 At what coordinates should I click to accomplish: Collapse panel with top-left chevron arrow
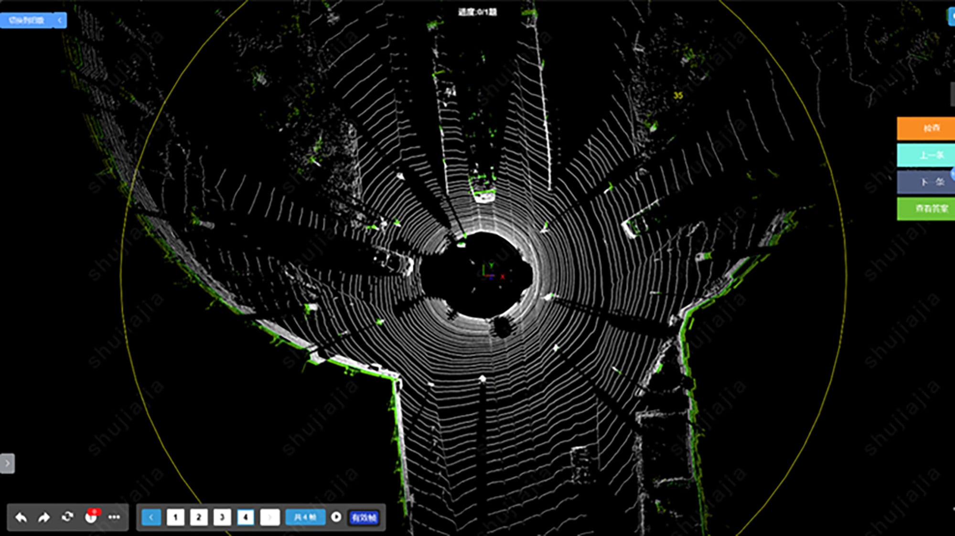pyautogui.click(x=60, y=20)
